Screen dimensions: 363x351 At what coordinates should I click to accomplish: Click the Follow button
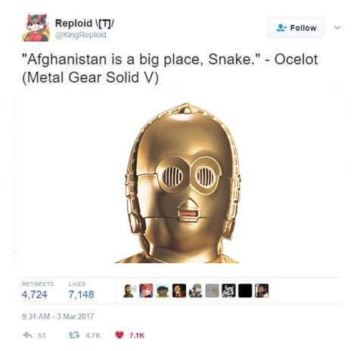295,28
